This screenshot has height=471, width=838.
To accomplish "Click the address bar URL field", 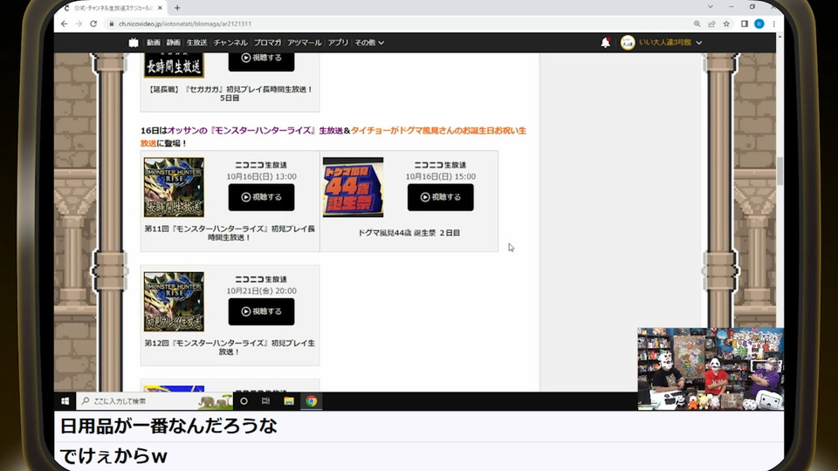I will (395, 24).
